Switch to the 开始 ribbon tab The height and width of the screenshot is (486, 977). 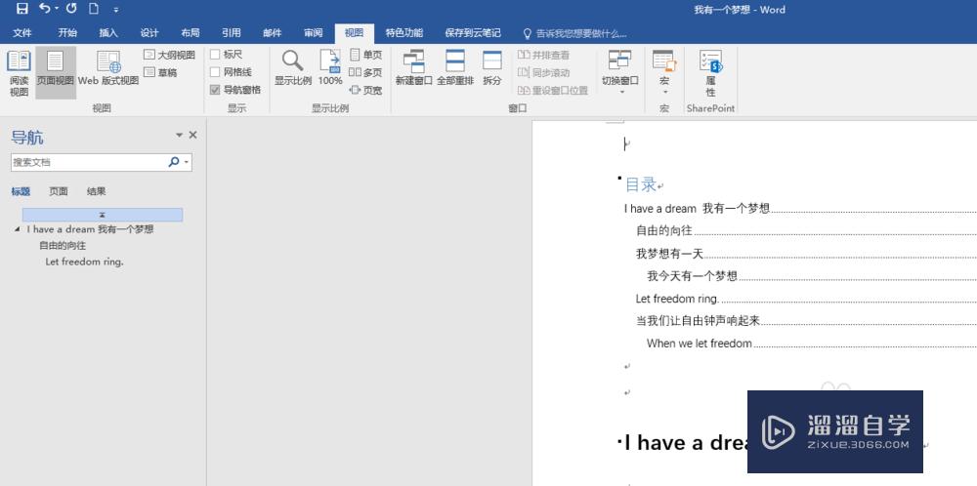tap(67, 33)
